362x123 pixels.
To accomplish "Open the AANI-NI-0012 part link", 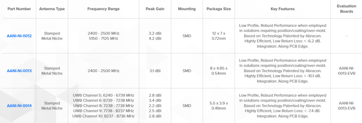I will [x=19, y=36].
